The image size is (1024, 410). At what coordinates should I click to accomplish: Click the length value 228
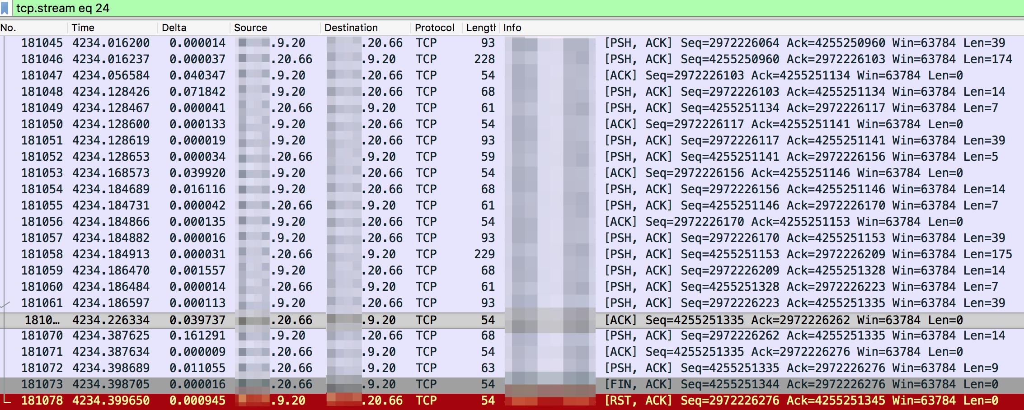coord(484,59)
